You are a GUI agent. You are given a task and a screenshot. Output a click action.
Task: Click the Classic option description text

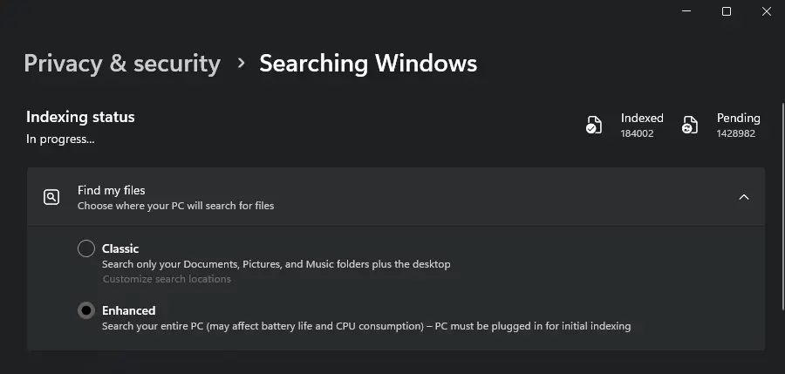(276, 264)
